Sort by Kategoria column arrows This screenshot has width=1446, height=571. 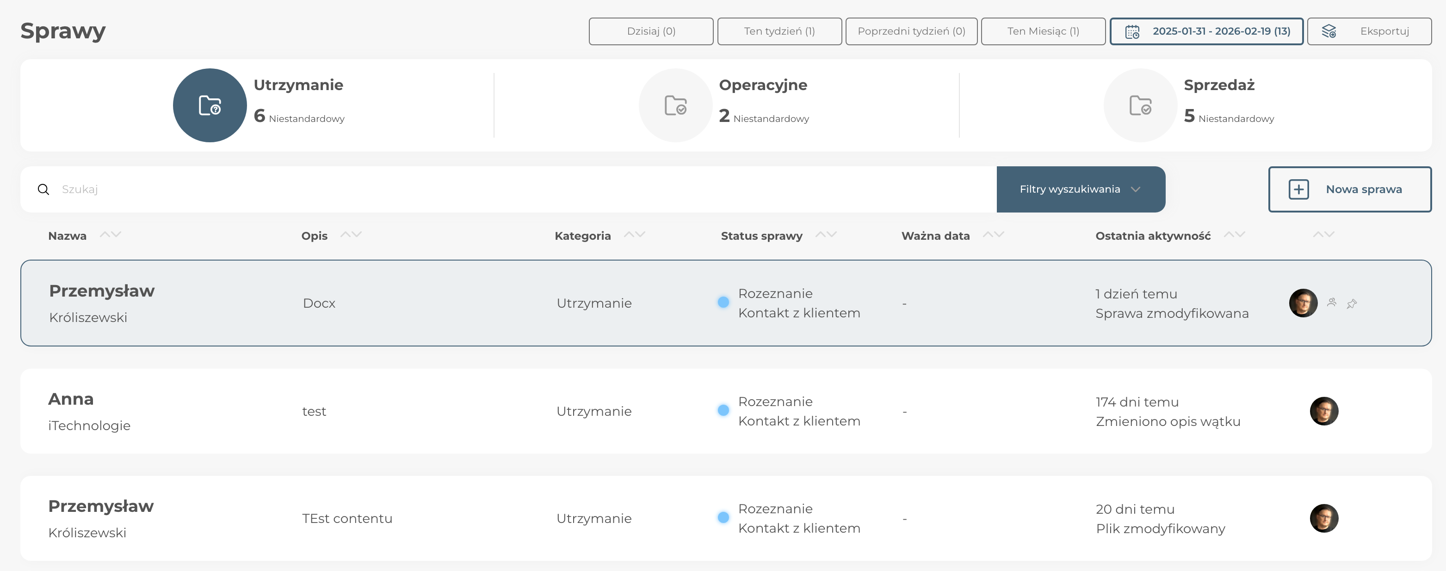634,235
